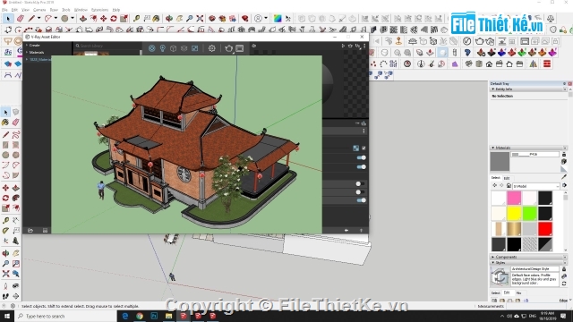Select the pink material swatch
This screenshot has width=573, height=322.
pos(514,198)
